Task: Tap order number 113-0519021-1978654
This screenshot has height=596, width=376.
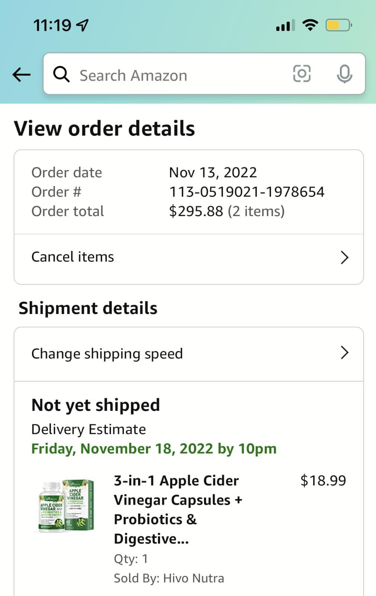Action: [x=246, y=192]
